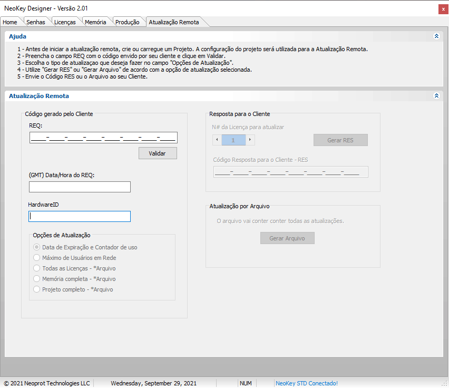Choose Projeto completo - *Arquivo option
This screenshot has height=388, width=449.
37,289
